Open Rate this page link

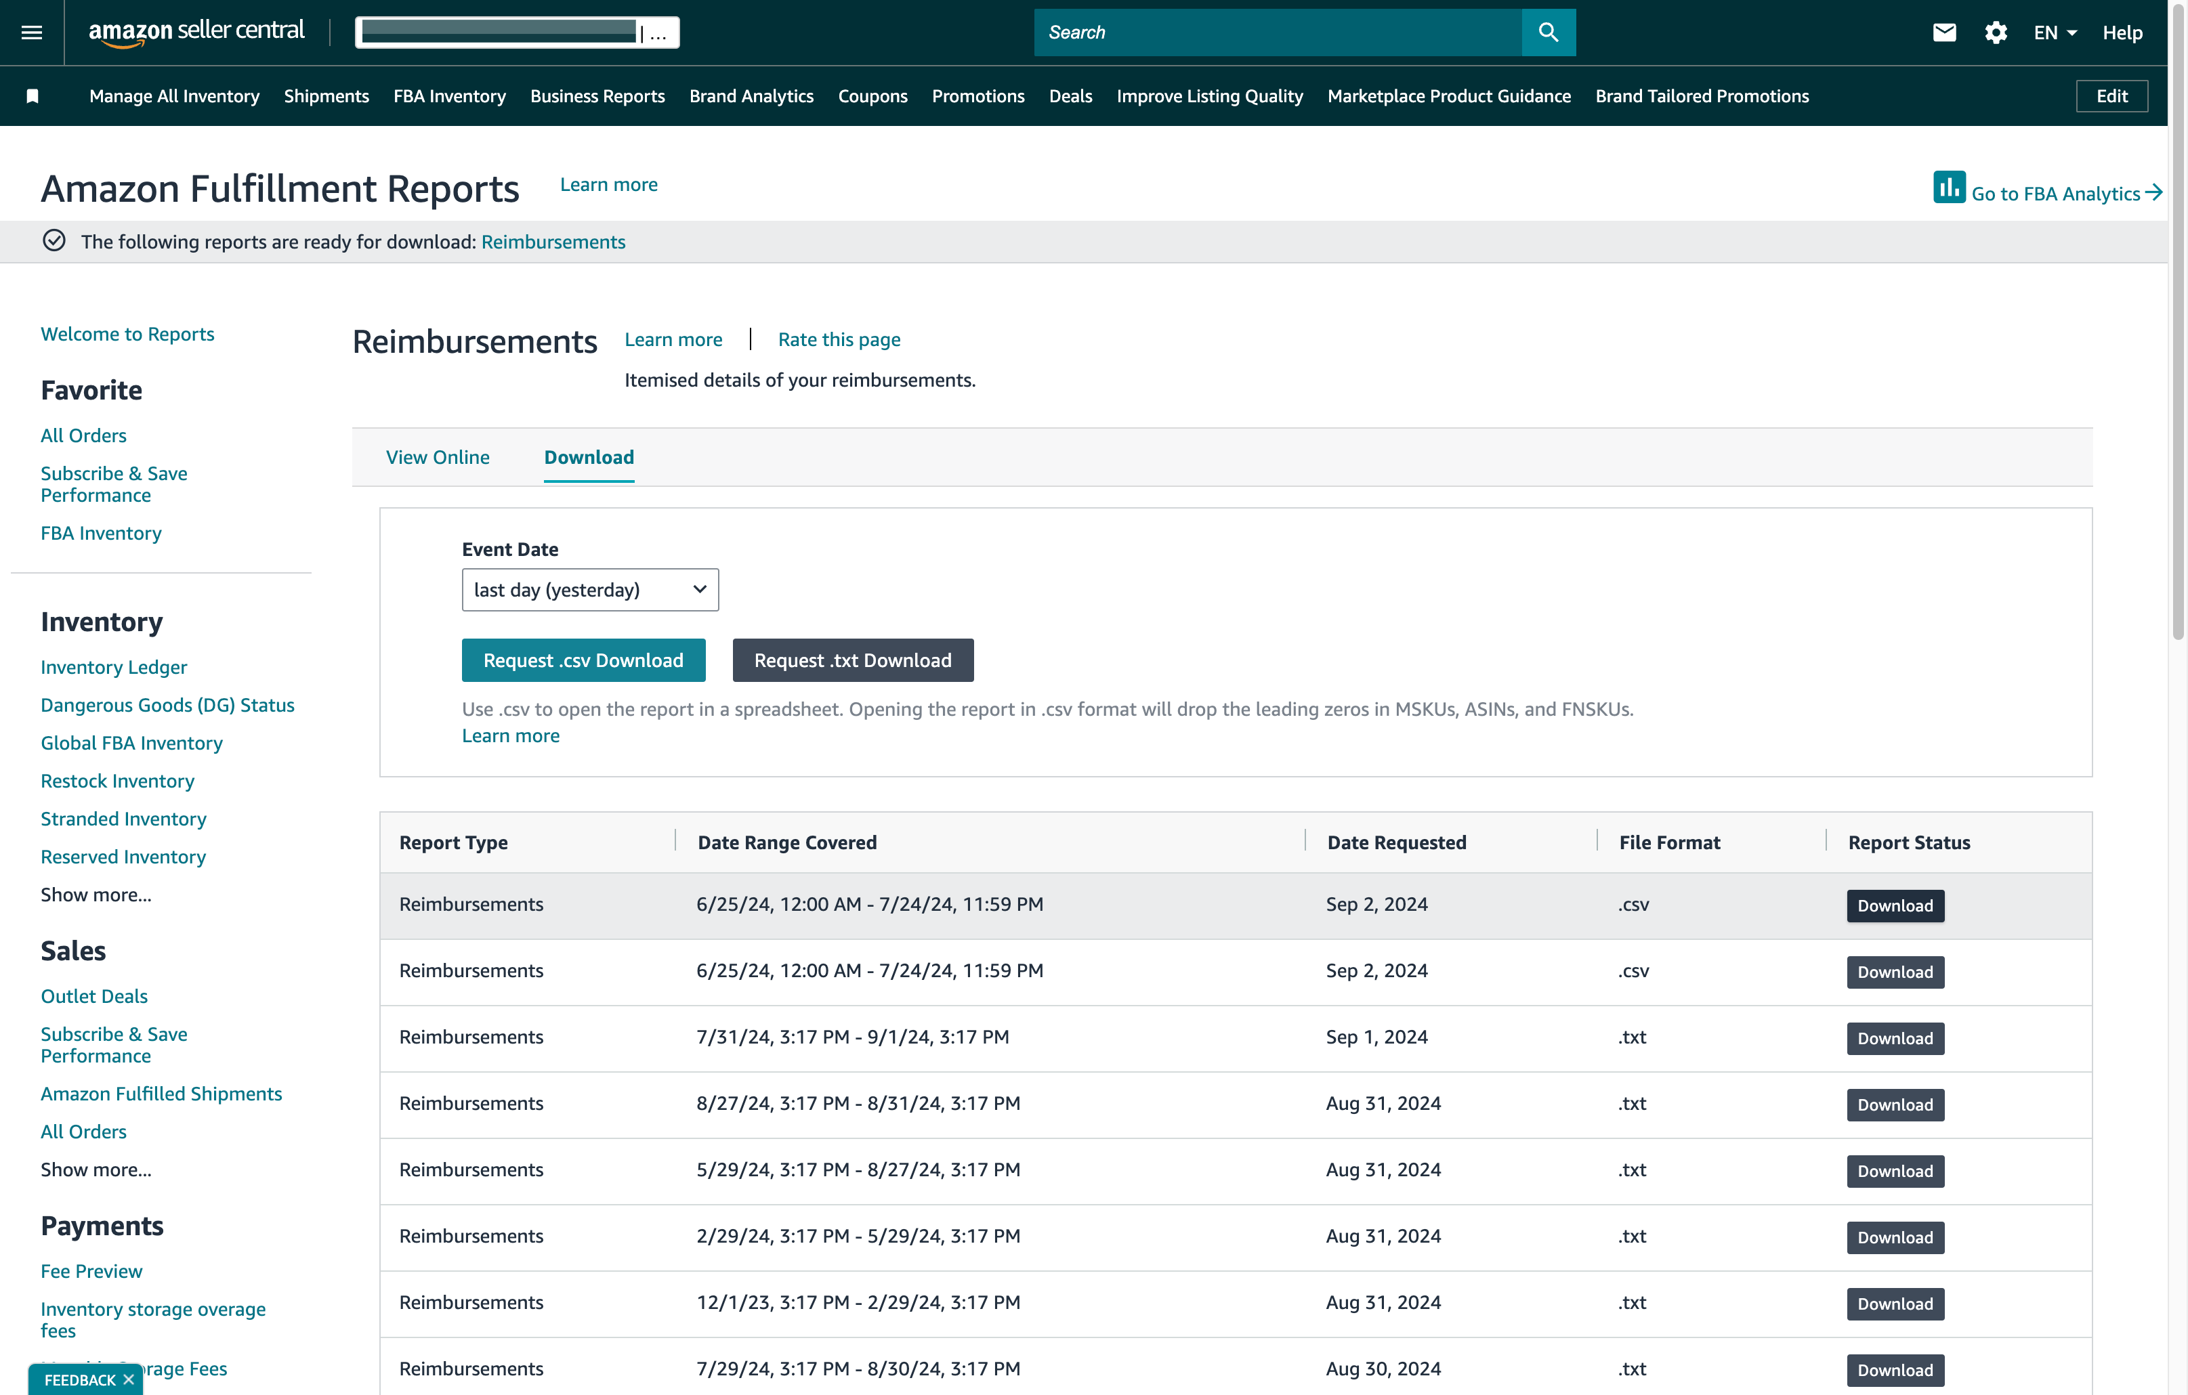839,340
